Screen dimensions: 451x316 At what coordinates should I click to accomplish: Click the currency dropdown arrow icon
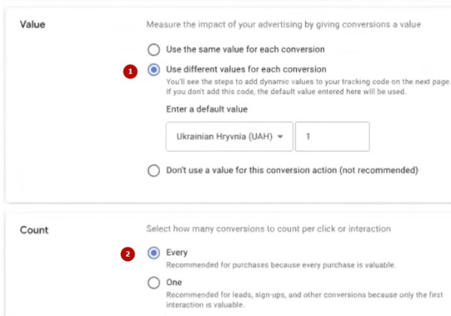[x=280, y=137]
